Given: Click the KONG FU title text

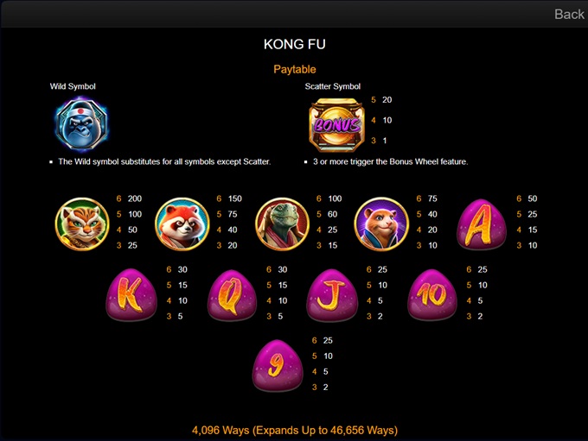Looking at the screenshot, I should coord(294,44).
